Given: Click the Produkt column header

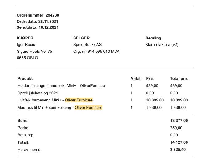Looking at the screenshot, I should [x=25, y=79].
